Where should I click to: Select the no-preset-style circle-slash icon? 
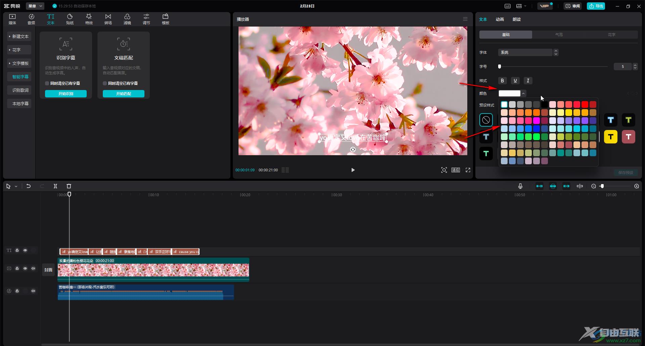(486, 120)
